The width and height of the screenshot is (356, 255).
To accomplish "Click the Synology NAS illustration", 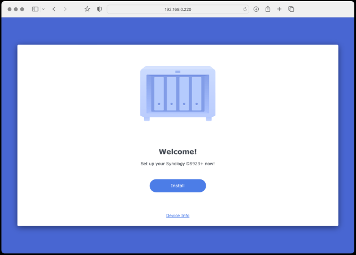I will [x=177, y=94].
